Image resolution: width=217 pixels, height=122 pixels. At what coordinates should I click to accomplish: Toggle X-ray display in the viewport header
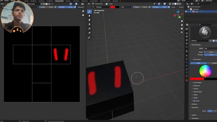tap(170, 4)
